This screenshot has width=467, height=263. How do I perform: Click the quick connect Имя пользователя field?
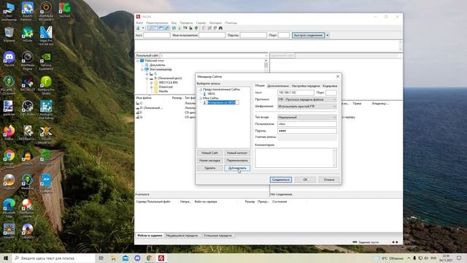pyautogui.click(x=212, y=35)
